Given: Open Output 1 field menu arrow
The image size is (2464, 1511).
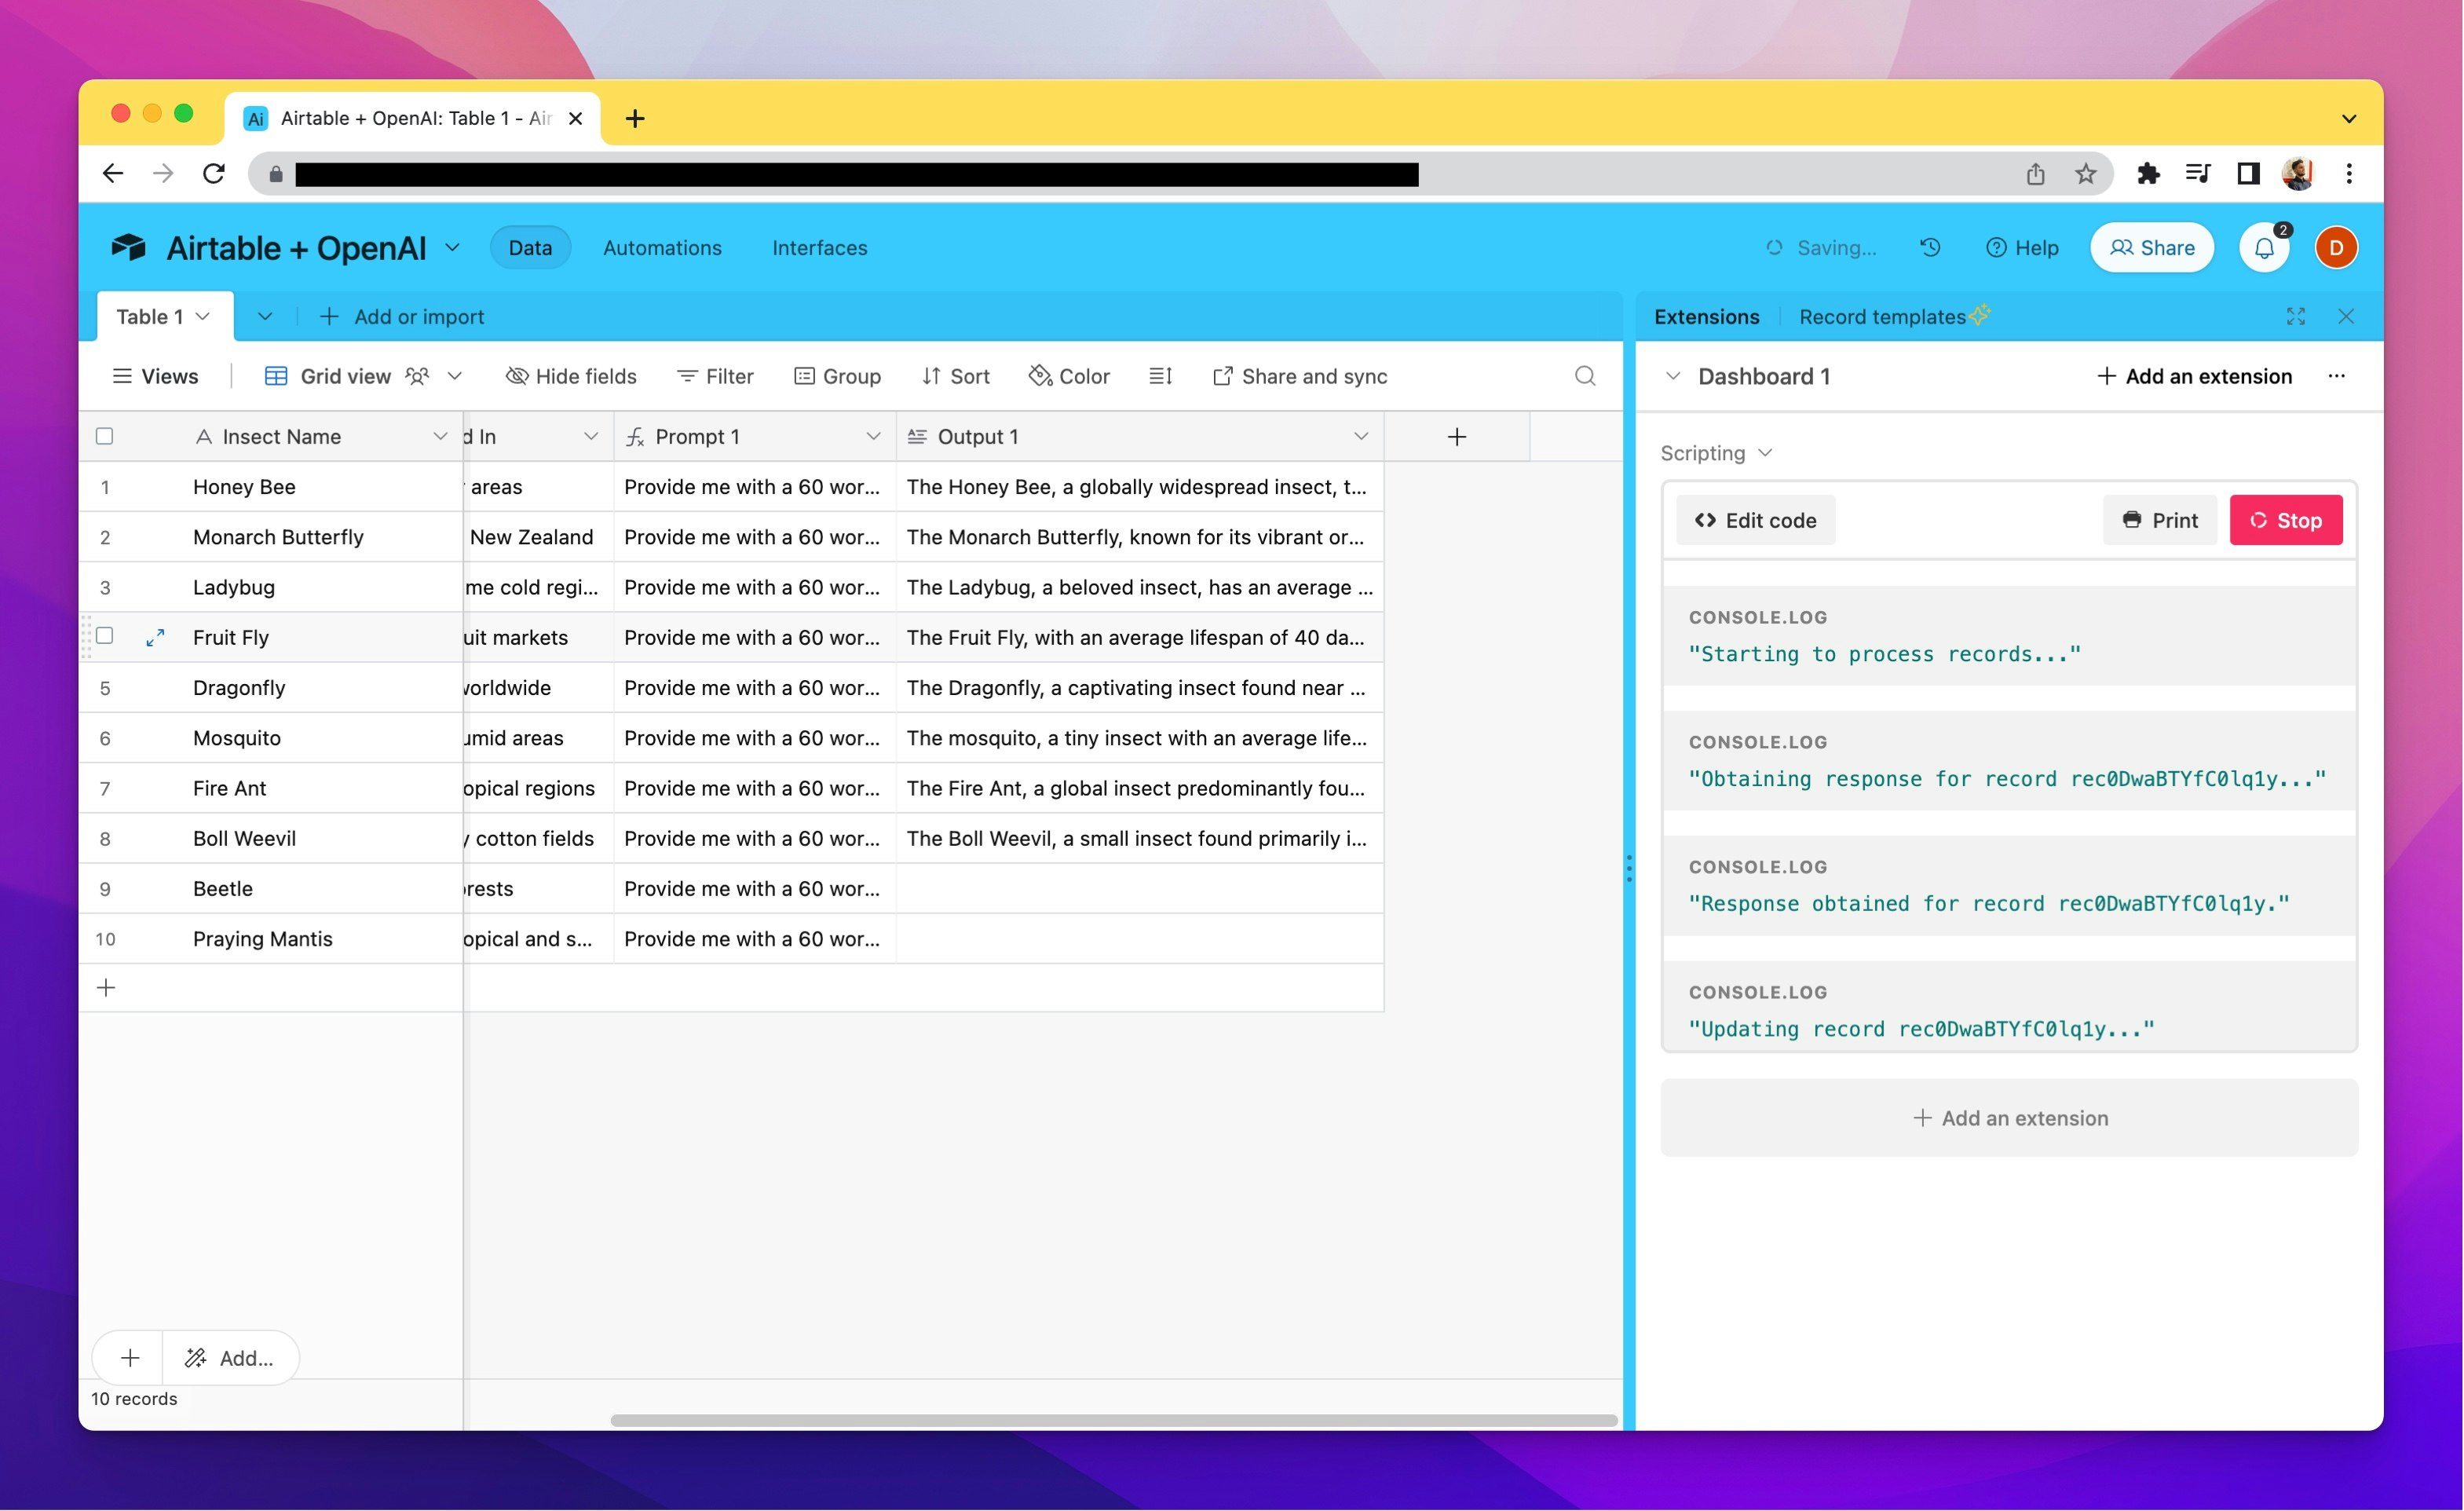Looking at the screenshot, I should pyautogui.click(x=1360, y=436).
